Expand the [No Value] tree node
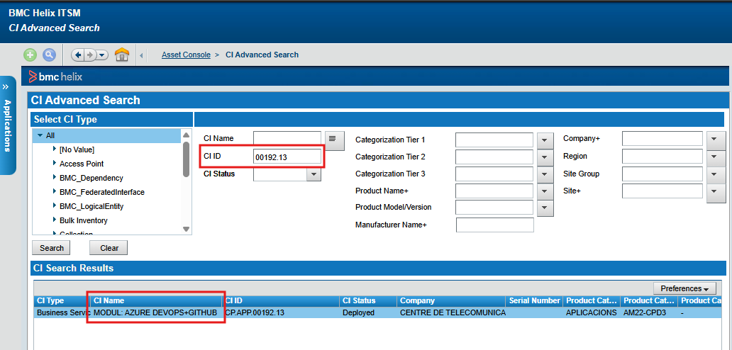 (x=55, y=149)
